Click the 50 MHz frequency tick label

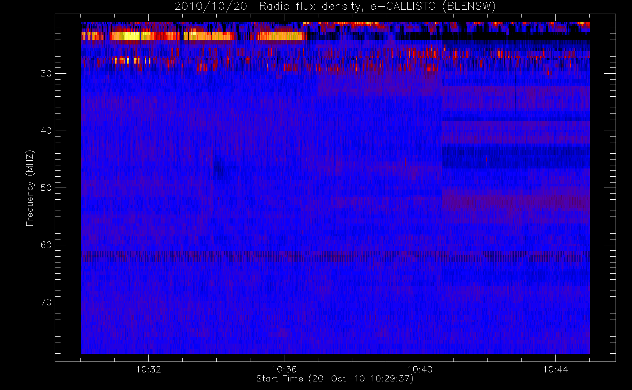pyautogui.click(x=46, y=188)
